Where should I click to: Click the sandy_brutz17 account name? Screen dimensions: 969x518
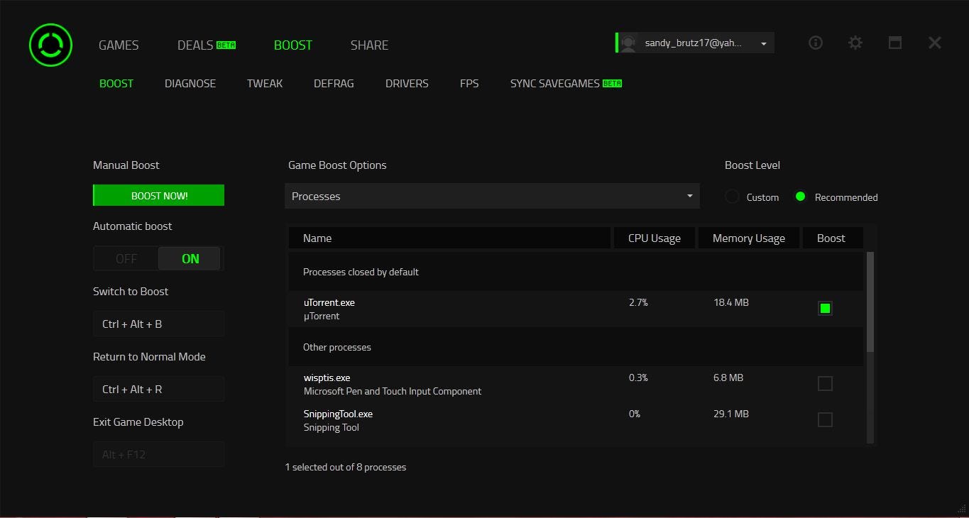[x=693, y=43]
